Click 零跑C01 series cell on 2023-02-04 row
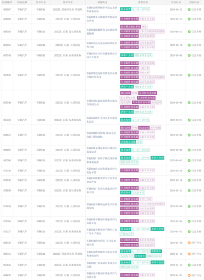The image size is (204, 280). tap(41, 221)
